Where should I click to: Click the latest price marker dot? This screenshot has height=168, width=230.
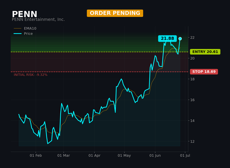pos(180,39)
